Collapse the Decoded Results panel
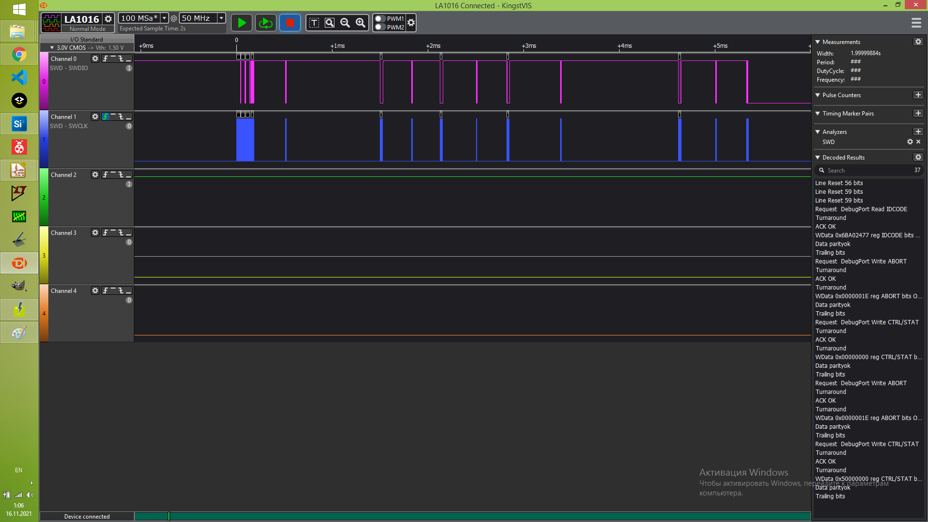 tap(818, 158)
